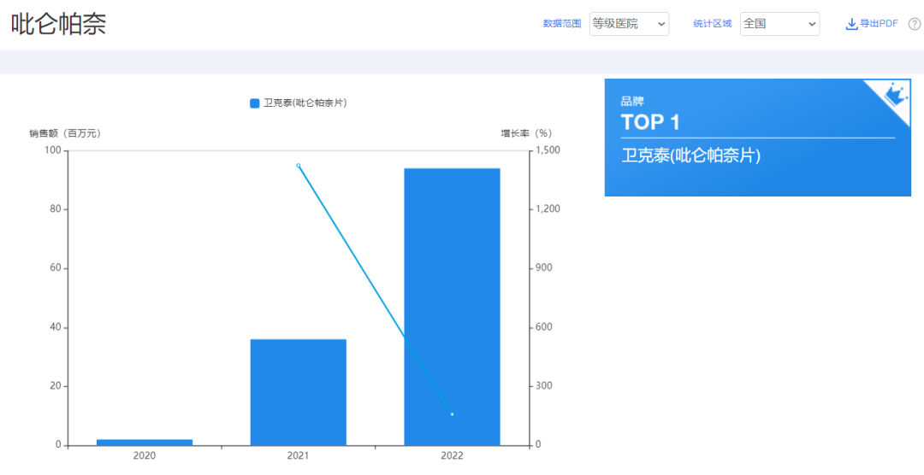This screenshot has height=475, width=924.
Task: Click the 增长率（%） axis title
Action: [526, 133]
